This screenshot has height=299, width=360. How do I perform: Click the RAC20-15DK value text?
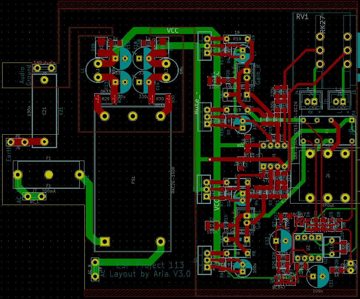(174, 180)
